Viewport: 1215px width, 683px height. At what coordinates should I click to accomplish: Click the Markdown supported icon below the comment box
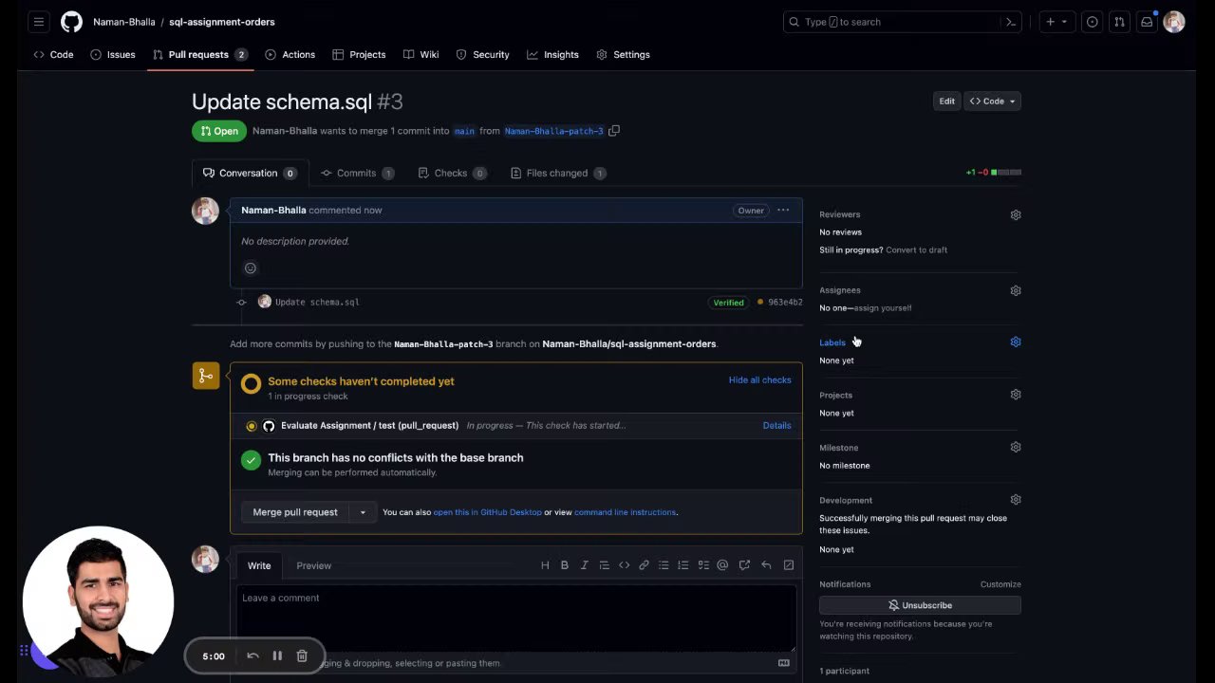point(784,663)
